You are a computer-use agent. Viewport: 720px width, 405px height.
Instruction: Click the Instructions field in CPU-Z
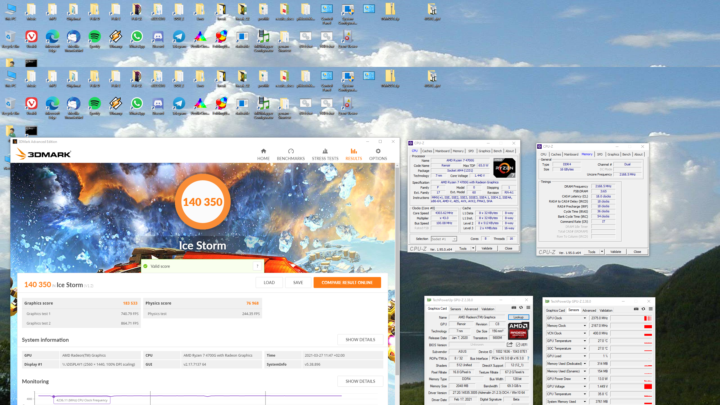click(474, 199)
